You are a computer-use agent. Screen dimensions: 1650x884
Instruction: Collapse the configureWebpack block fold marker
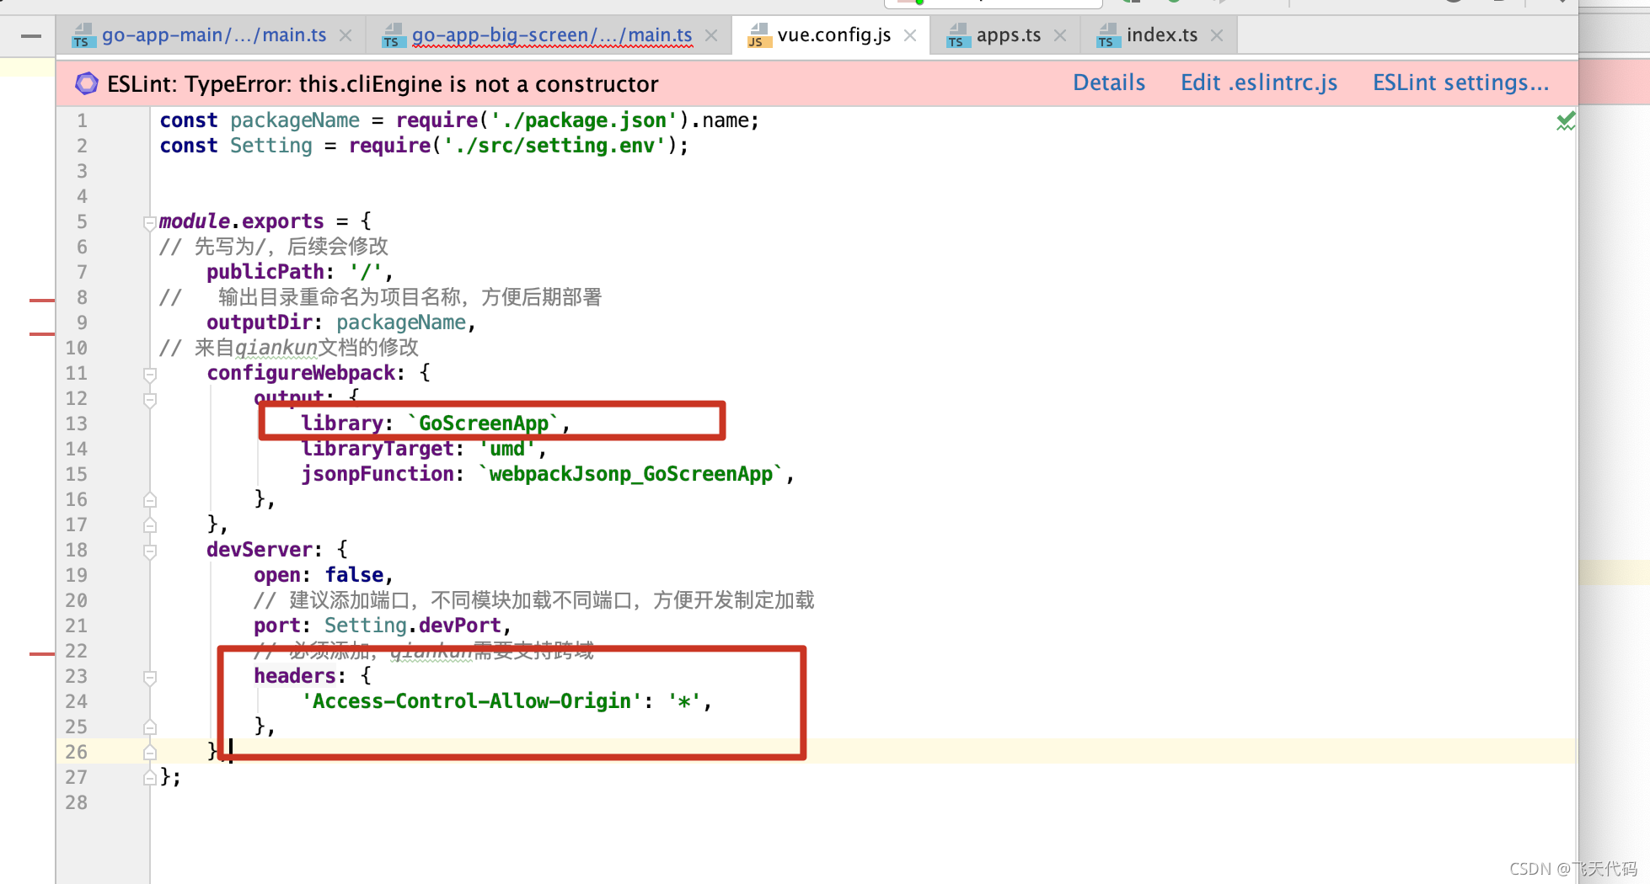tap(149, 375)
